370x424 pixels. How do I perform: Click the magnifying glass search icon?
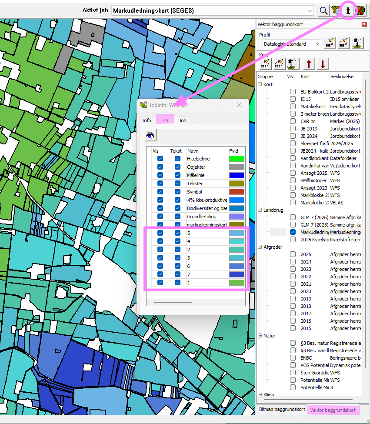[x=323, y=10]
